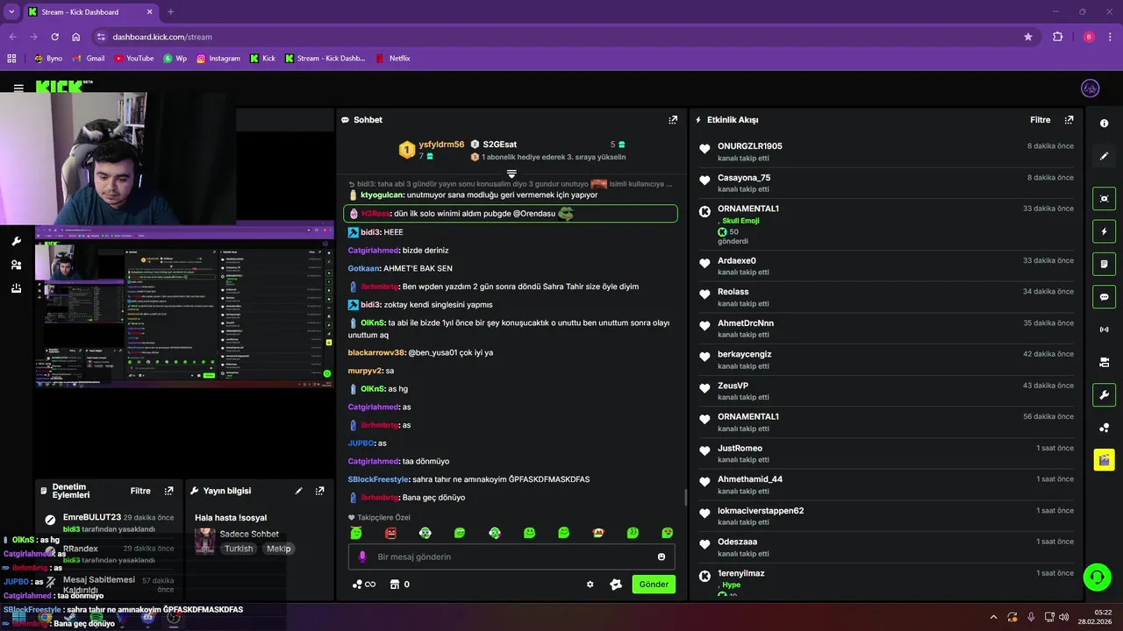The width and height of the screenshot is (1123, 631).
Task: Edit stream info with the pencil icon
Action: tap(298, 491)
